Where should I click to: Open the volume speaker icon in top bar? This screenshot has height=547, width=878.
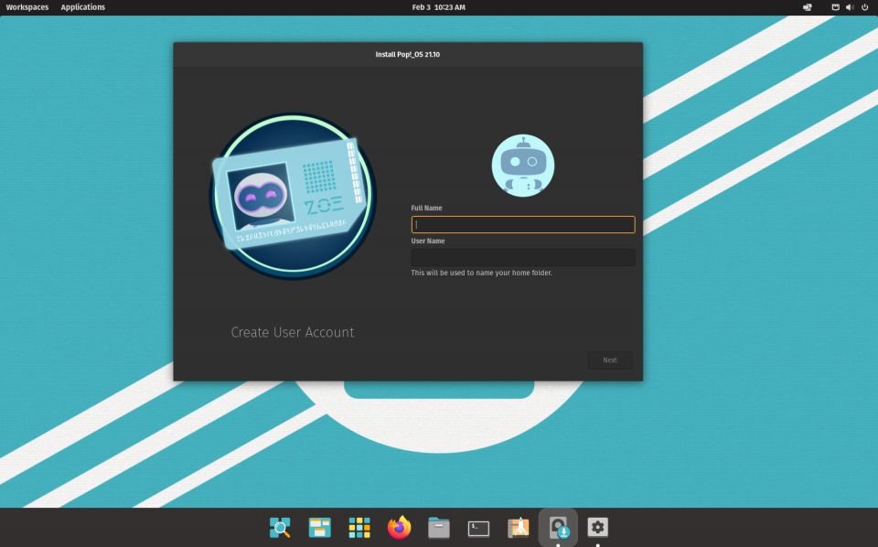[850, 7]
